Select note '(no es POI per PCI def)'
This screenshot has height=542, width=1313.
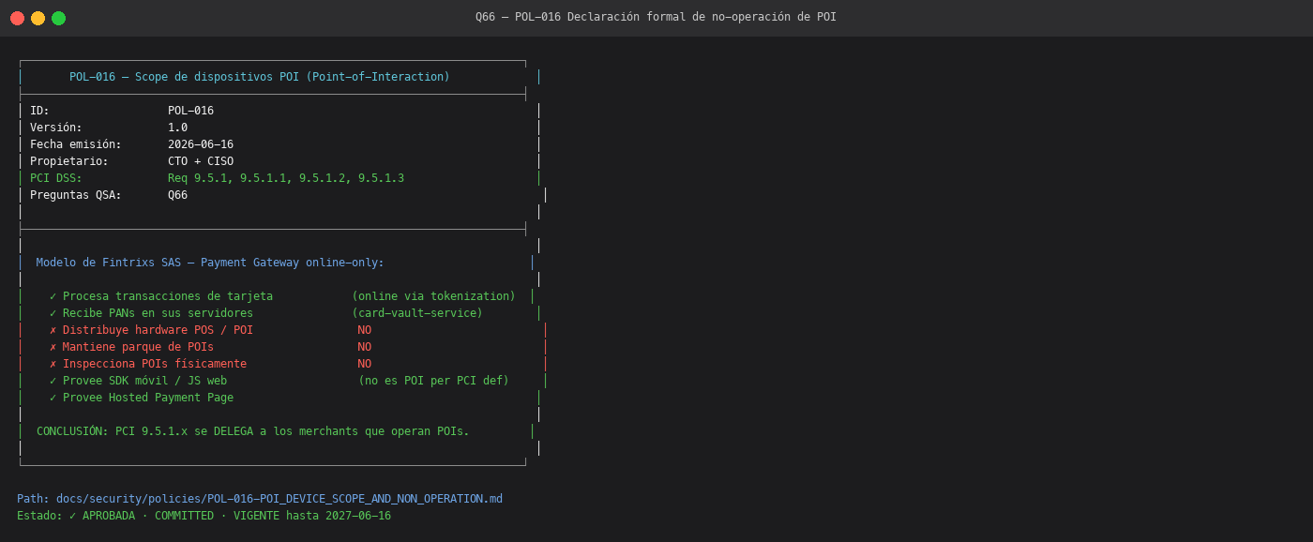click(x=433, y=381)
